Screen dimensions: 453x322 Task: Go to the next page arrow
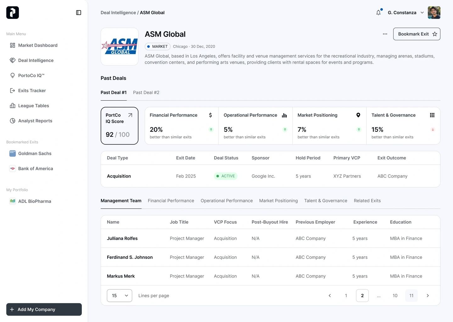[x=428, y=296]
